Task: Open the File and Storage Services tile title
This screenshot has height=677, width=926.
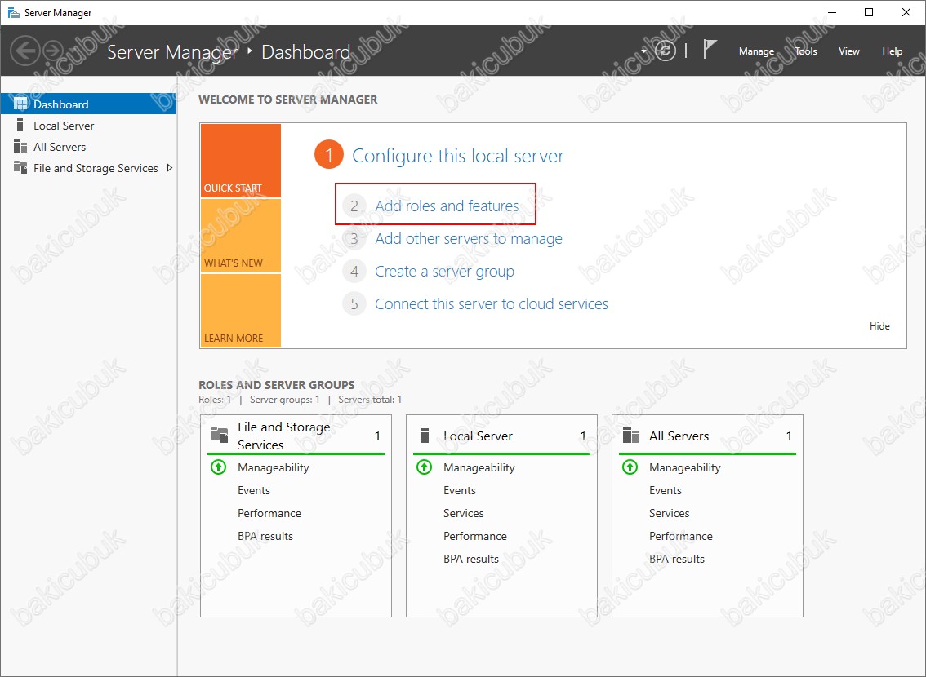Action: tap(283, 436)
